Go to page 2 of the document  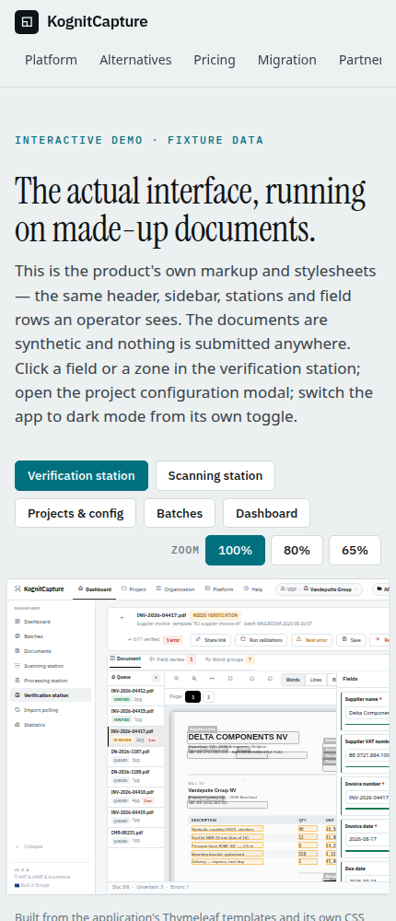[x=208, y=696]
